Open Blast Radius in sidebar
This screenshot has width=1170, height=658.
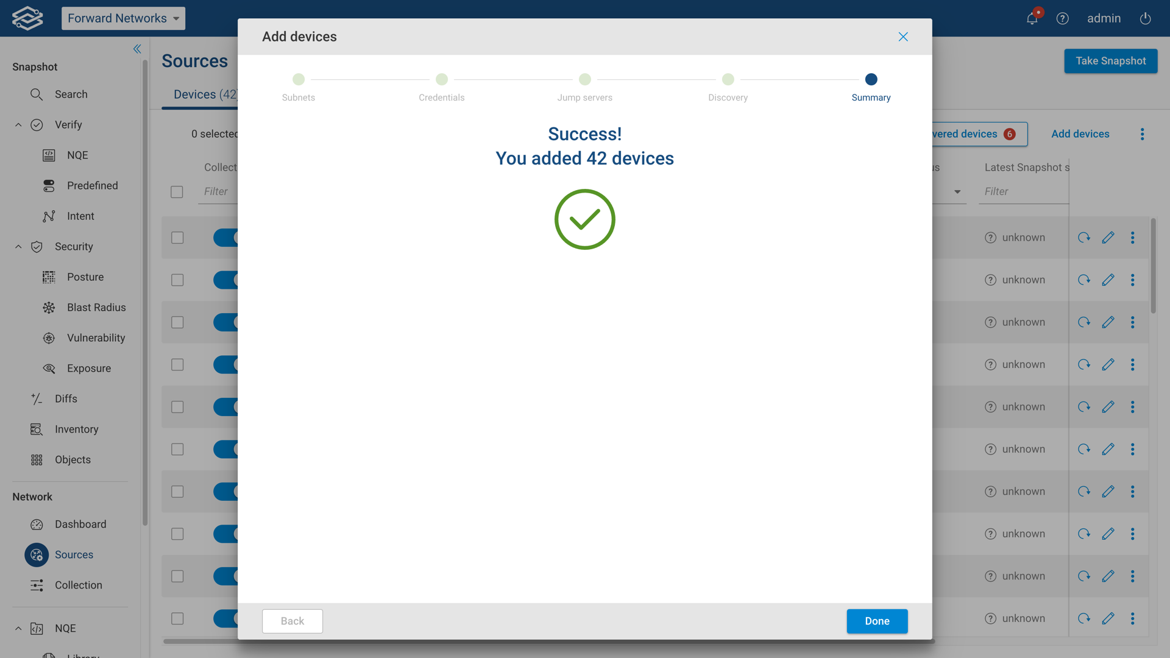tap(96, 307)
